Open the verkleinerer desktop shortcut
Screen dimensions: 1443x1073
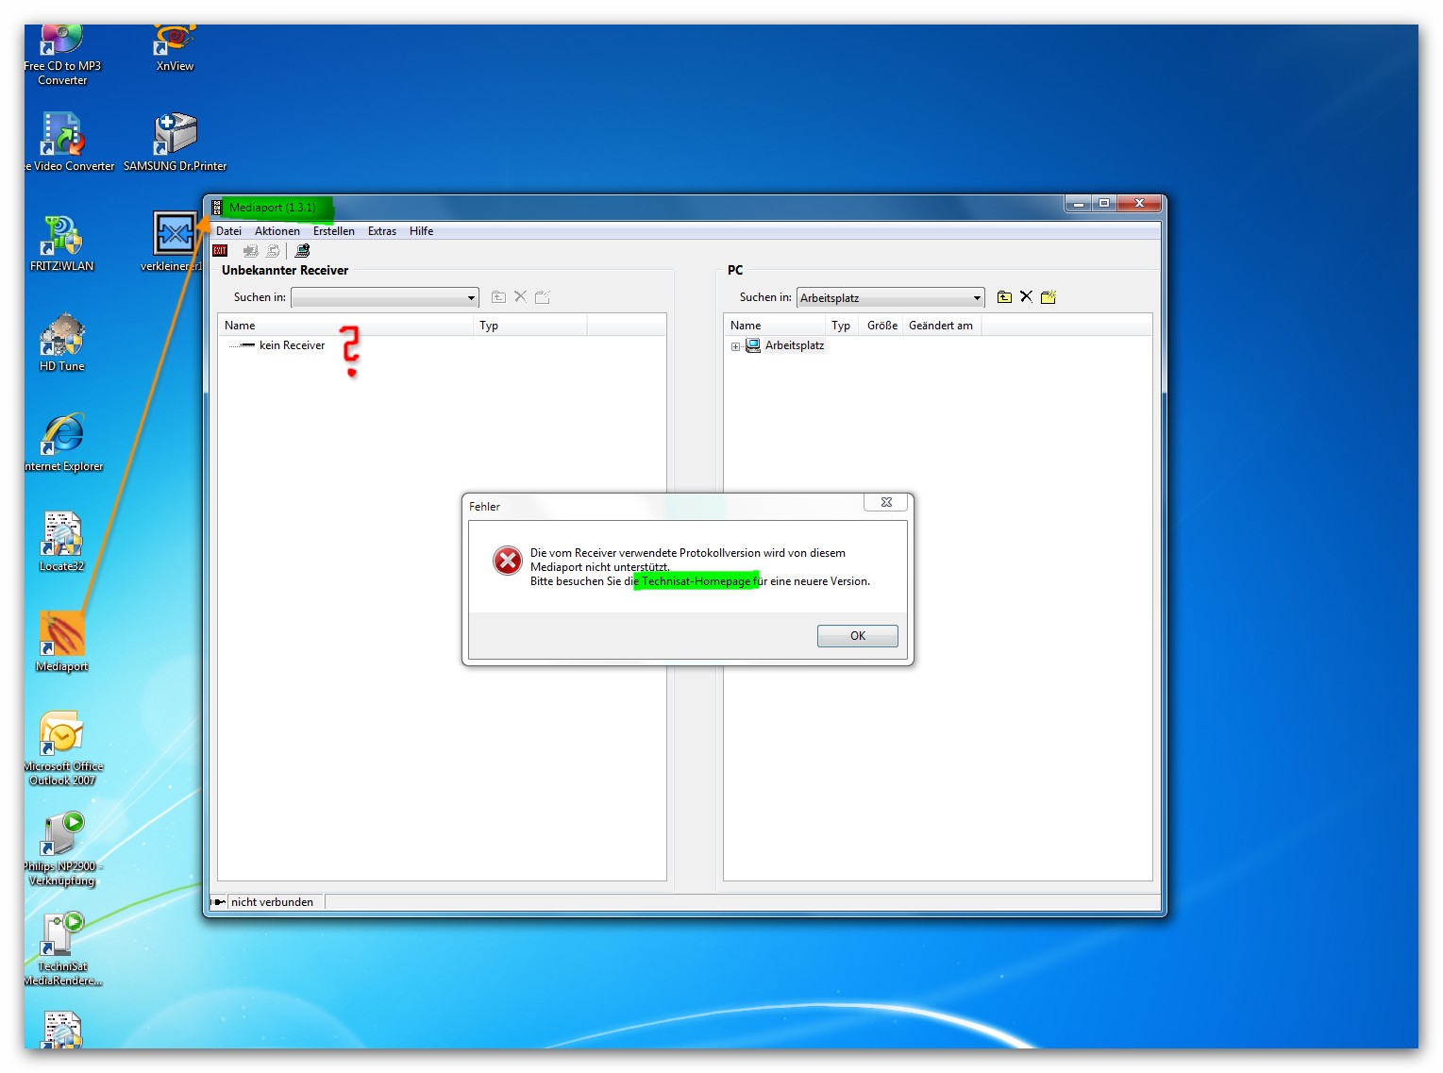(x=174, y=242)
